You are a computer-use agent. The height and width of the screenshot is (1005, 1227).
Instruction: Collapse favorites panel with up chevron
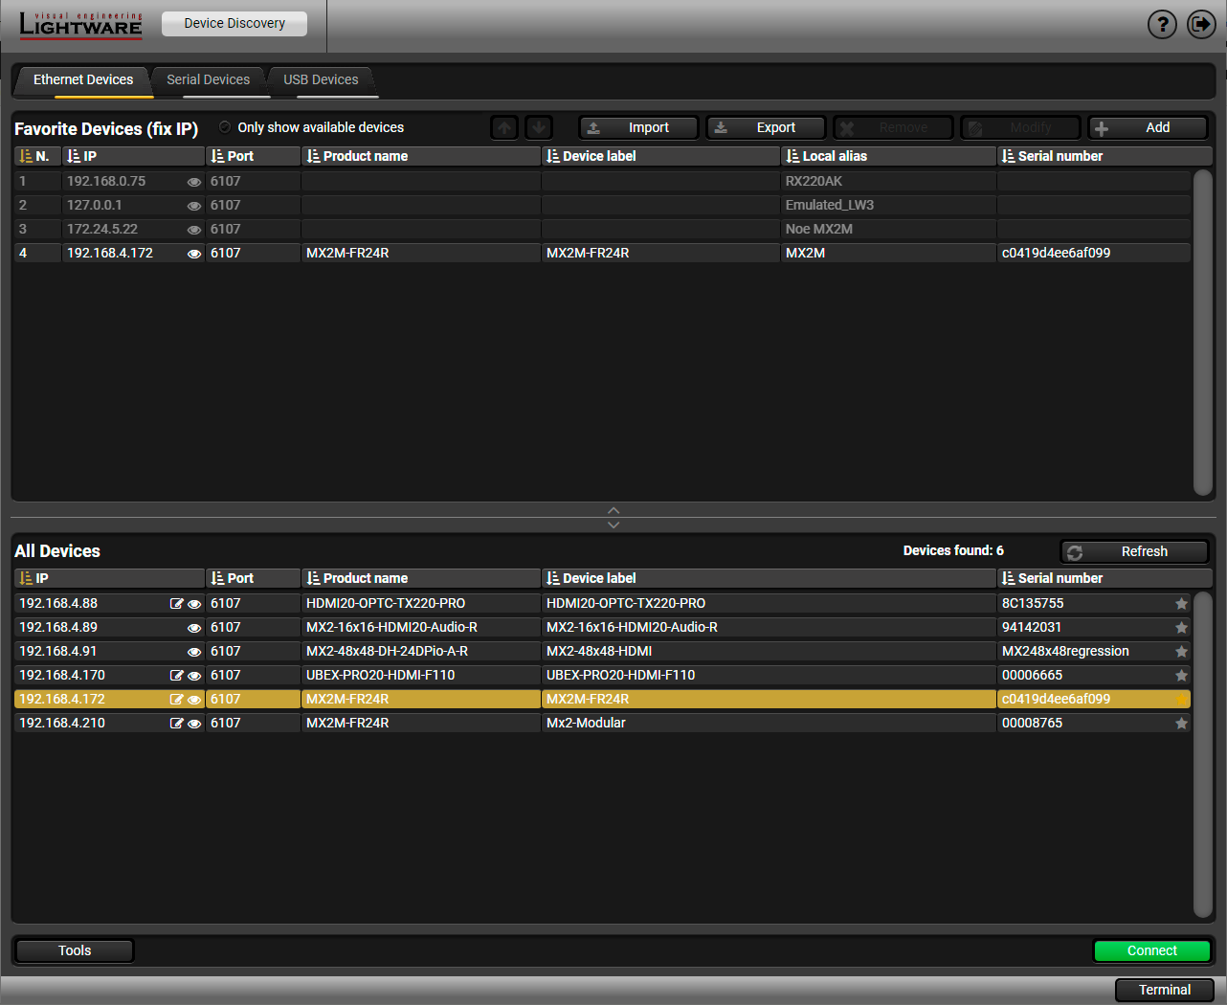(613, 510)
